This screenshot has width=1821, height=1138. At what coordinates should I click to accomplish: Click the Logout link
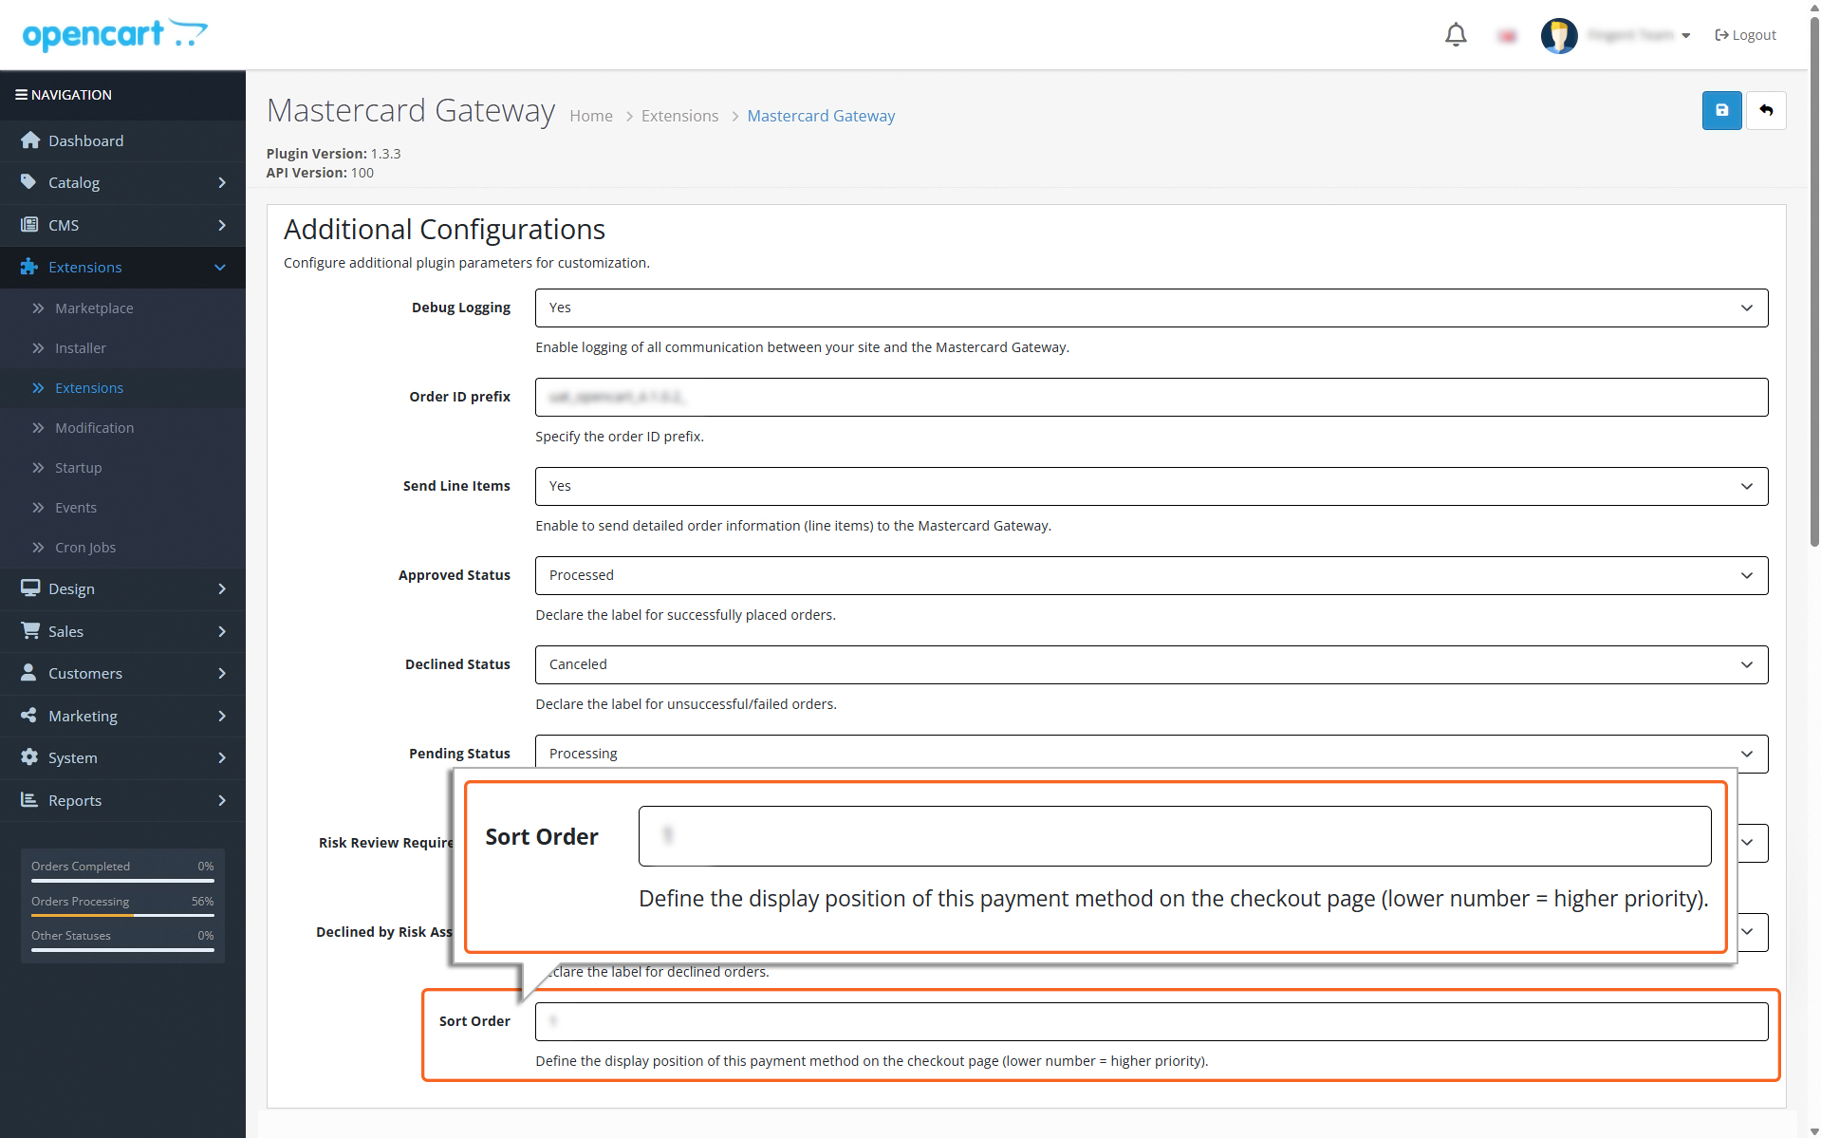click(1745, 35)
